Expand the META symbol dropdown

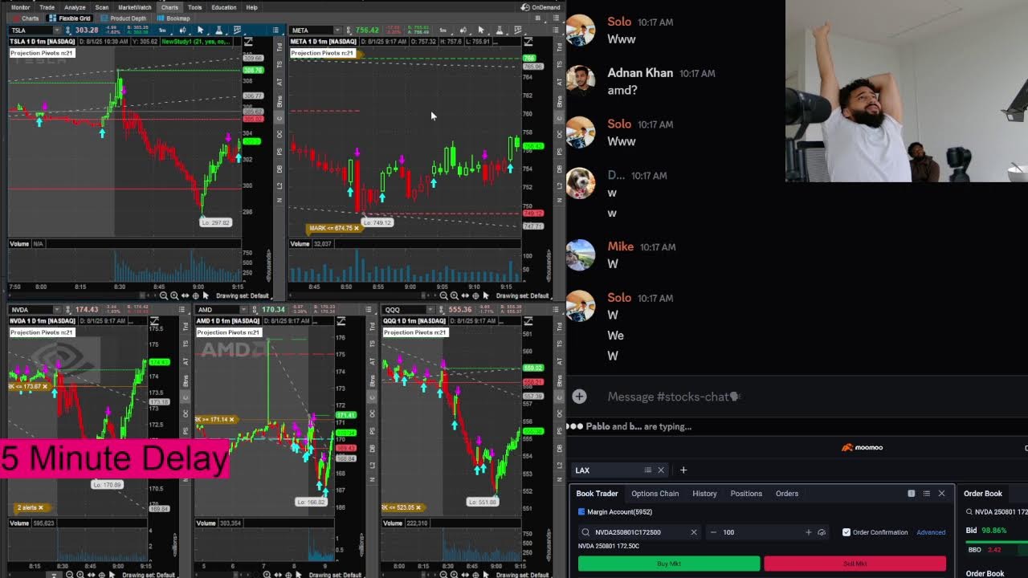(337, 31)
